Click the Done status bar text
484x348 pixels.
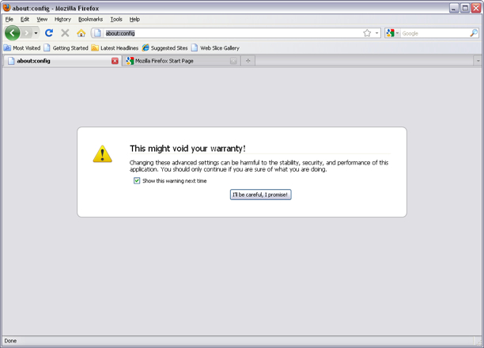pyautogui.click(x=10, y=341)
